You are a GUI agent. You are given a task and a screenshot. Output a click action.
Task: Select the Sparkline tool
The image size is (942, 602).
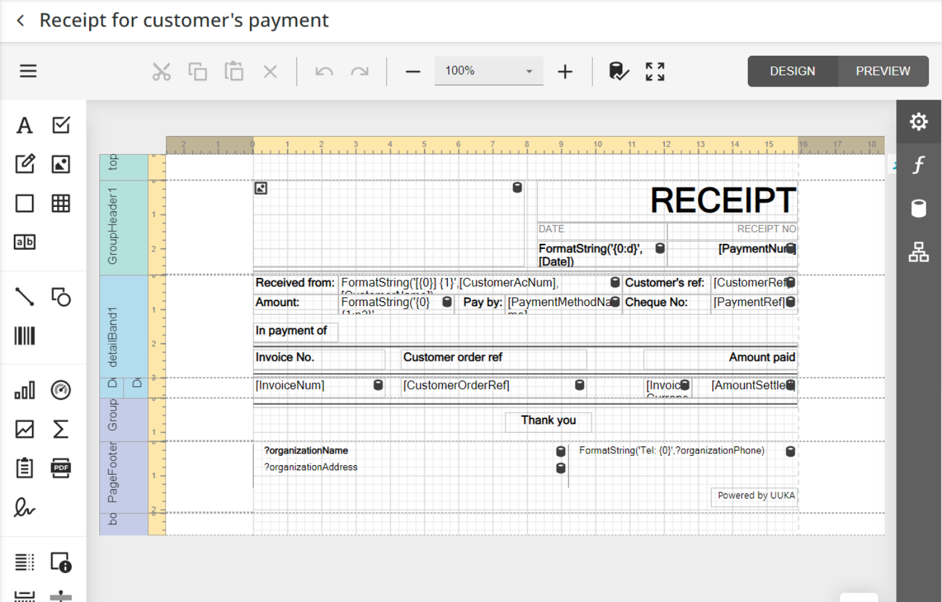coord(24,429)
